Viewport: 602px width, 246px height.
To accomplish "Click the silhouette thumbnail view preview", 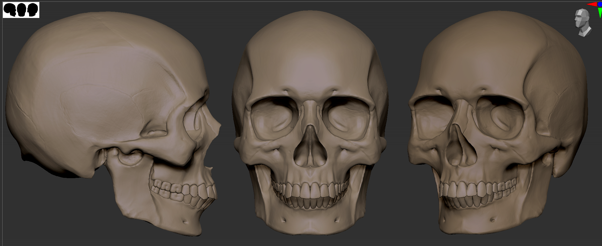I will pos(21,10).
